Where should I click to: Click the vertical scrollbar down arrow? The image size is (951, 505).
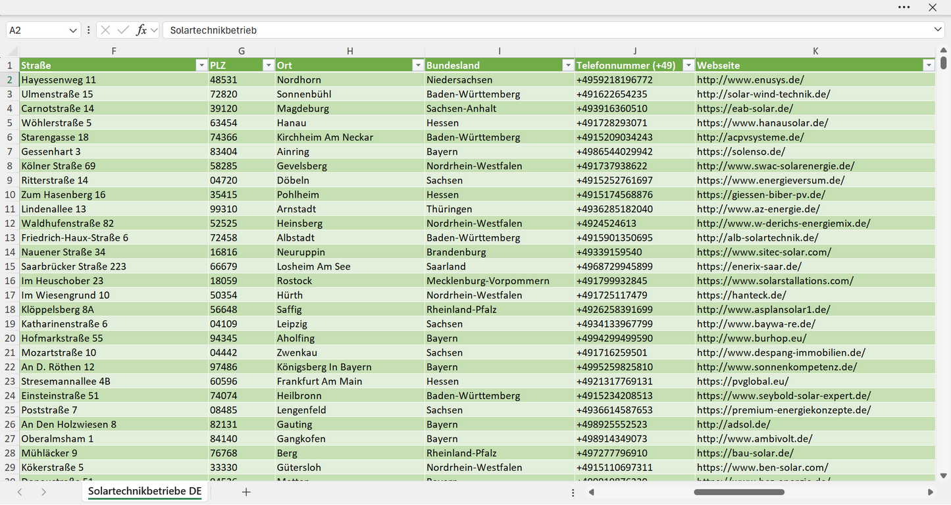944,475
